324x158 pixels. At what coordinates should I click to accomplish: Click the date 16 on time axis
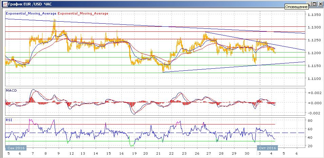[x=121, y=154]
